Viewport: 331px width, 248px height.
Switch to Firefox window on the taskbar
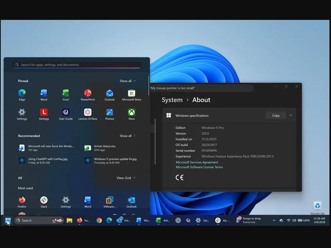pos(83,220)
